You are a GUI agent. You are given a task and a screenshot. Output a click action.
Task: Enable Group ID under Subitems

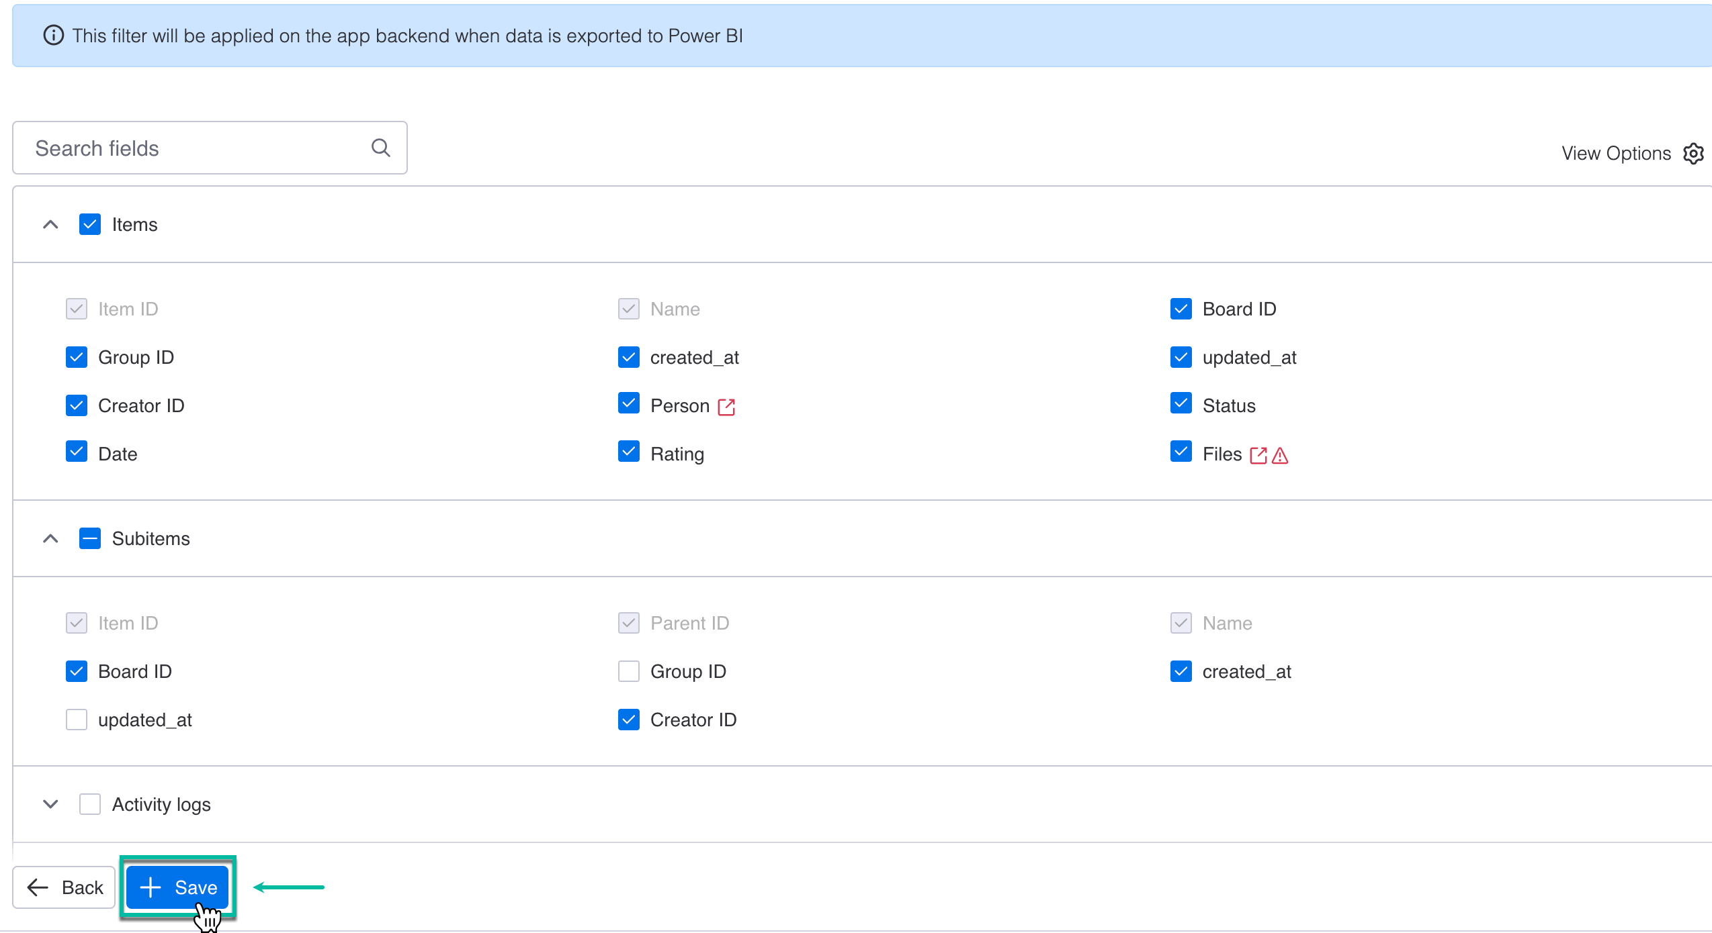click(x=628, y=671)
